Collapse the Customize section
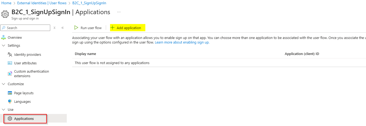This screenshot has width=366, height=126. (x=3, y=84)
